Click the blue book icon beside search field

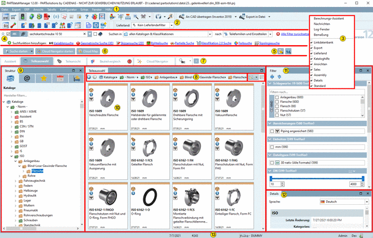coord(100,34)
